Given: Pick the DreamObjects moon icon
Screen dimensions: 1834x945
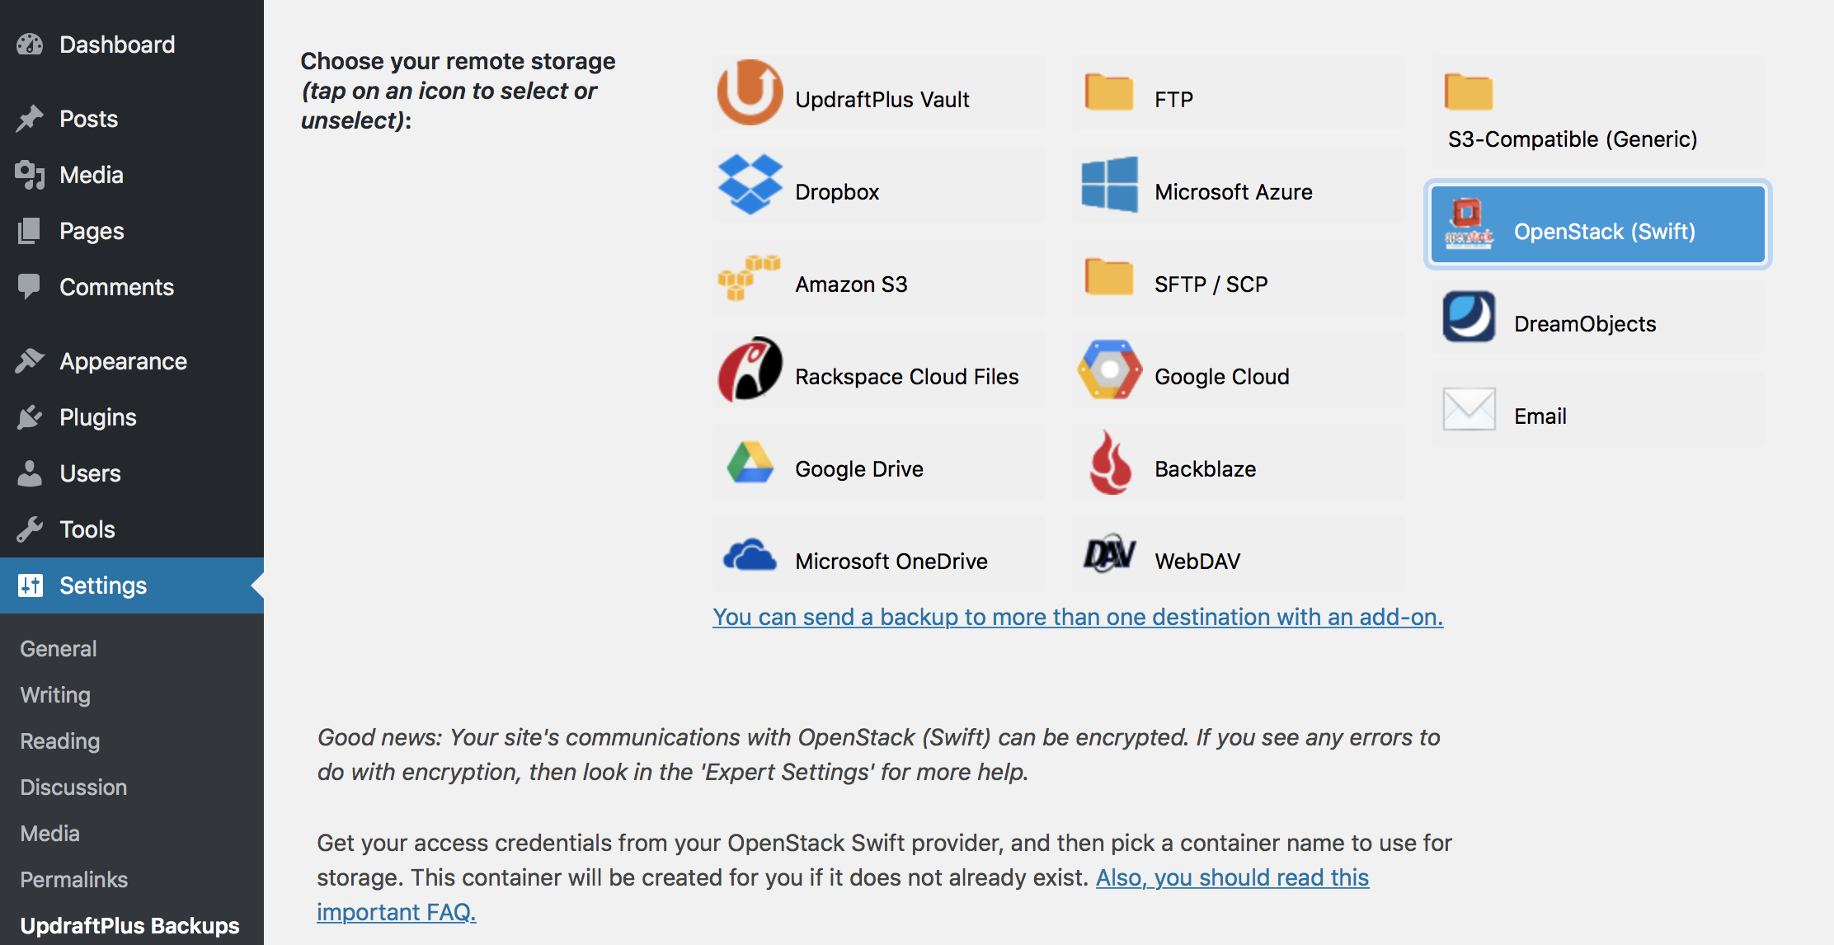Looking at the screenshot, I should tap(1469, 316).
